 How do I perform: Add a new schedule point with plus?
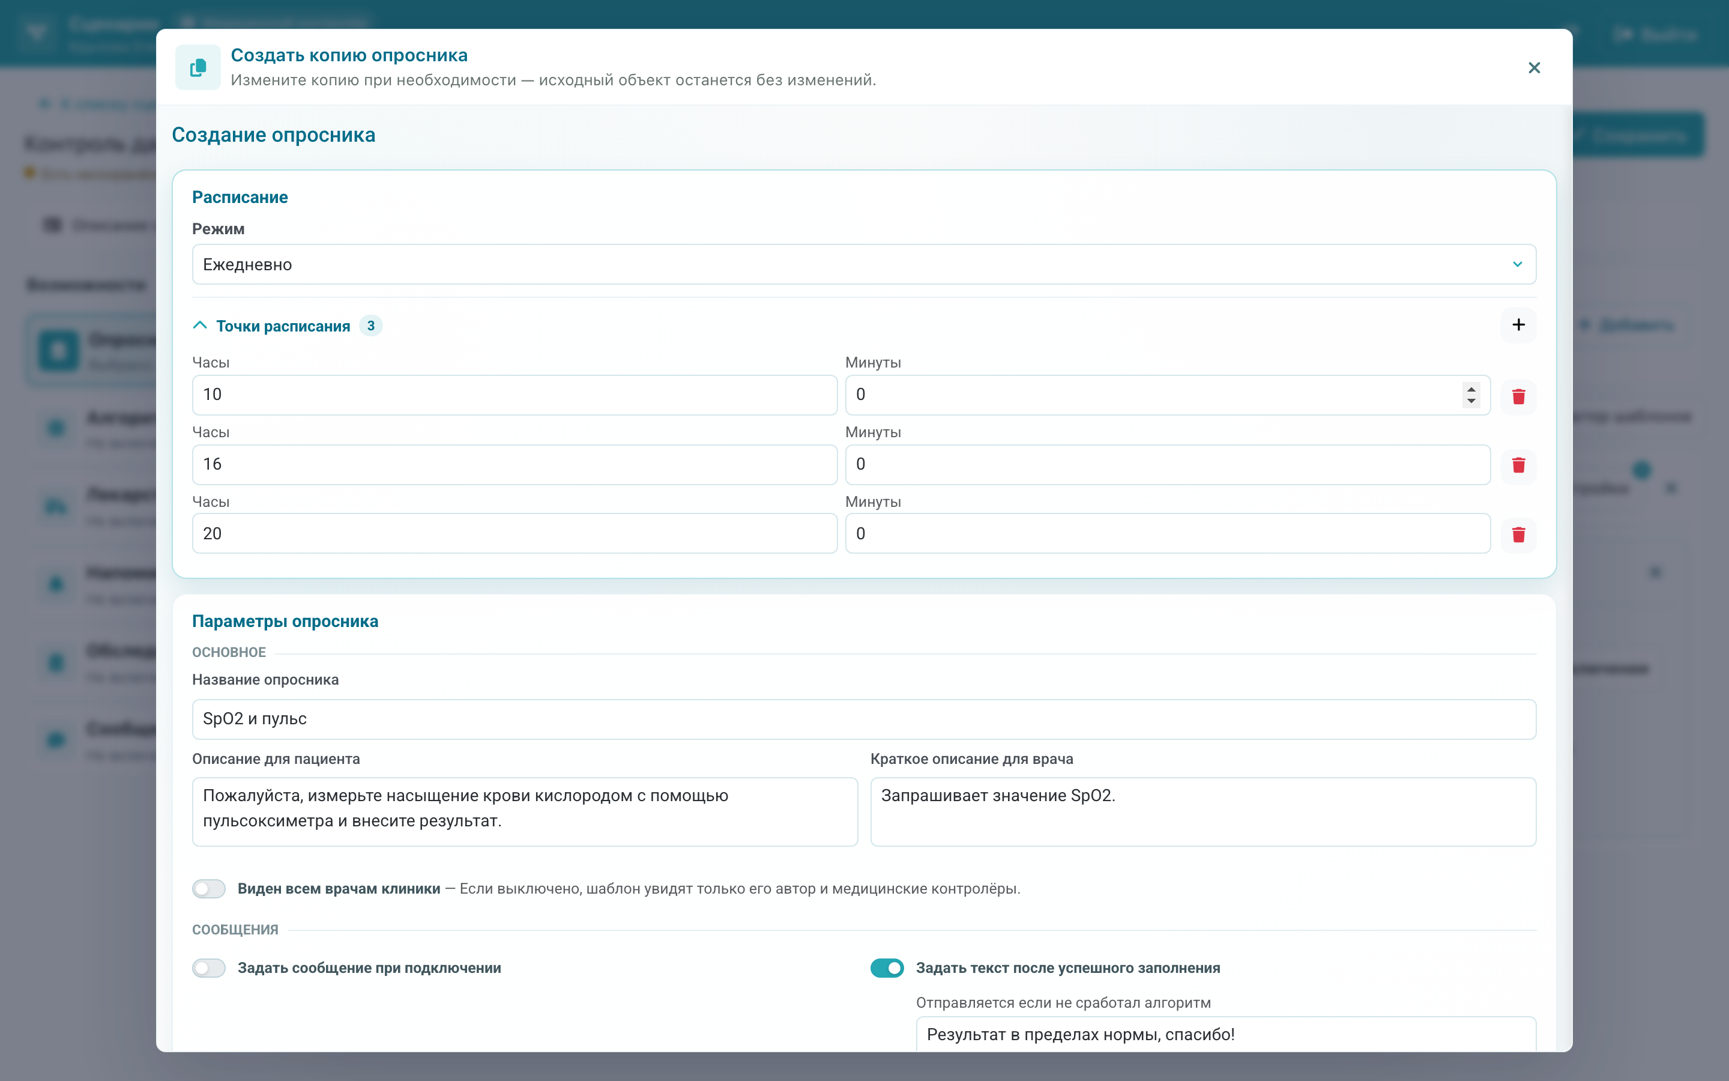[1518, 326]
